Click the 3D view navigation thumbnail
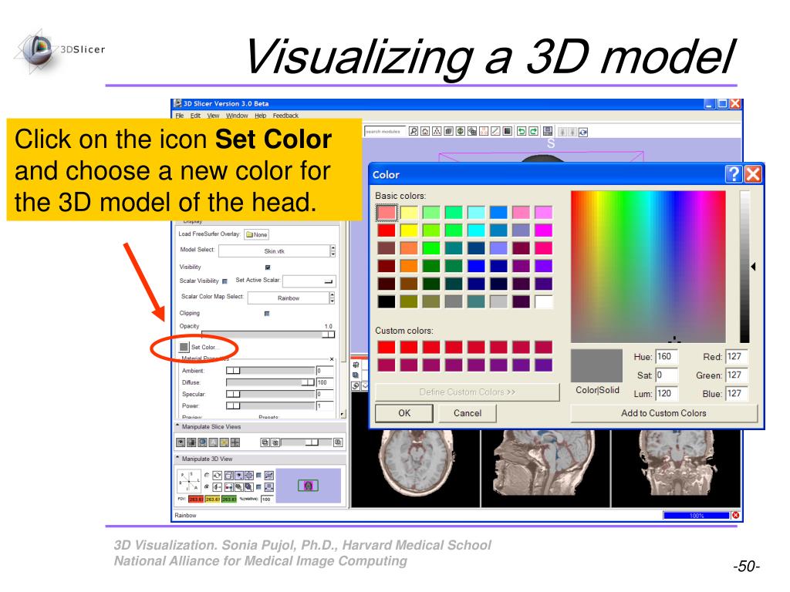This screenshot has width=790, height=592. coord(309,486)
